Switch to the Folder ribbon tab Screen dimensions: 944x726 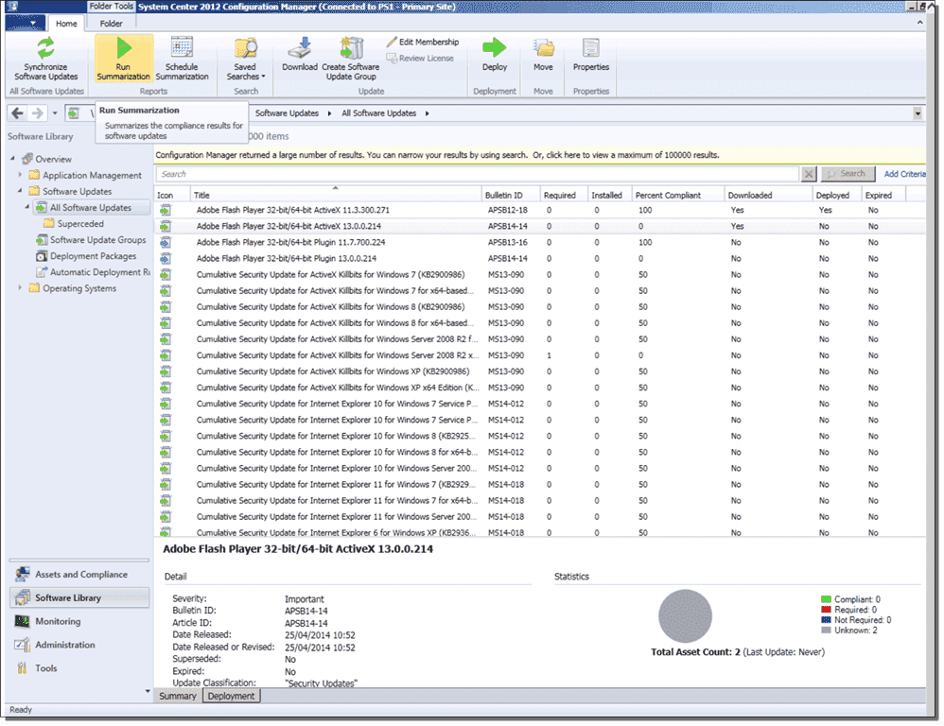click(x=112, y=24)
